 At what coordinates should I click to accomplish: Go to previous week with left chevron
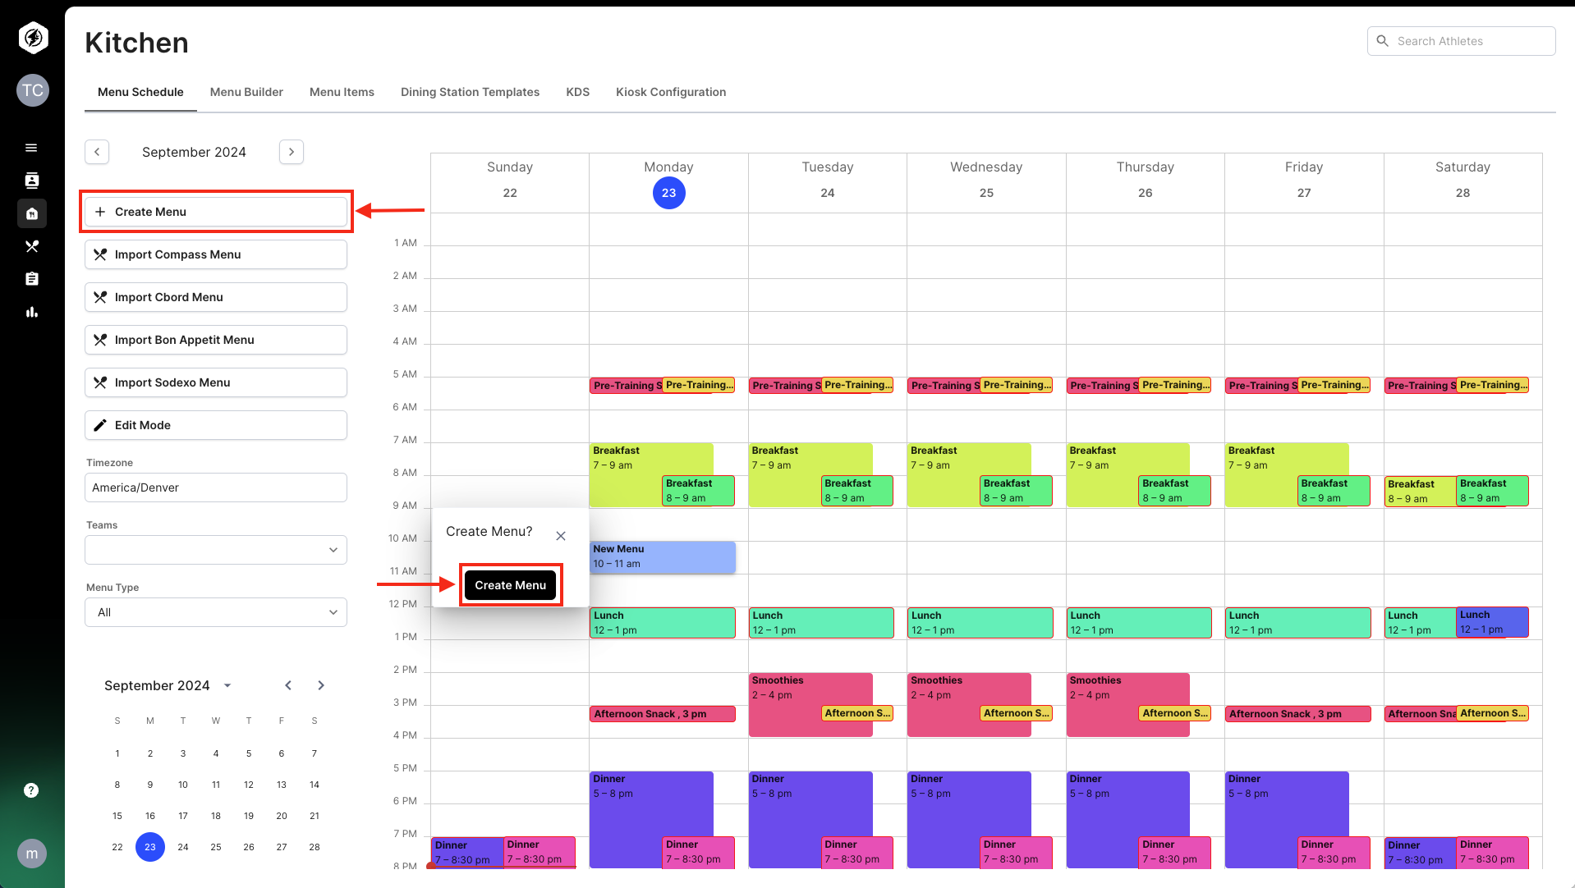coord(97,152)
